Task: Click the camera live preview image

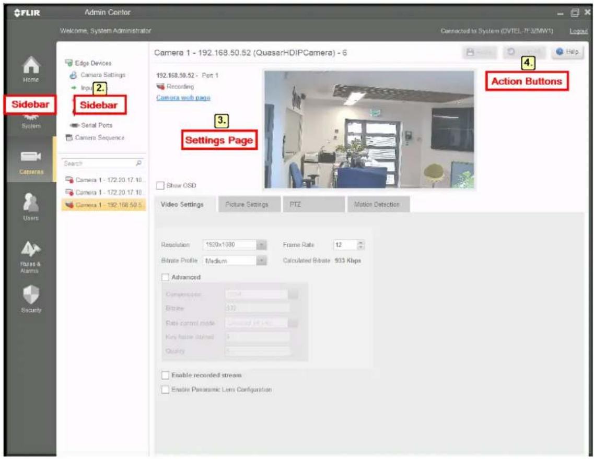Action: click(369, 130)
